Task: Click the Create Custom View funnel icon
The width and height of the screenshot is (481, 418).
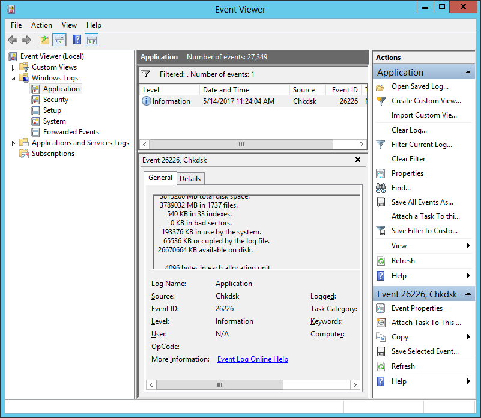Action: point(381,101)
